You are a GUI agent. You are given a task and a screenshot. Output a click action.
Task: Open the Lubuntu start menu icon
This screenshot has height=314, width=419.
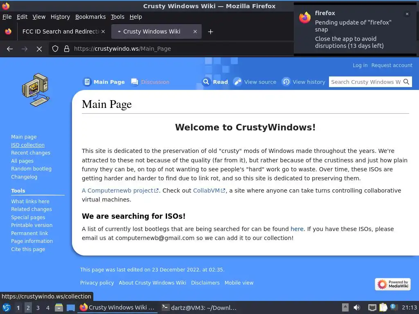tap(7, 307)
